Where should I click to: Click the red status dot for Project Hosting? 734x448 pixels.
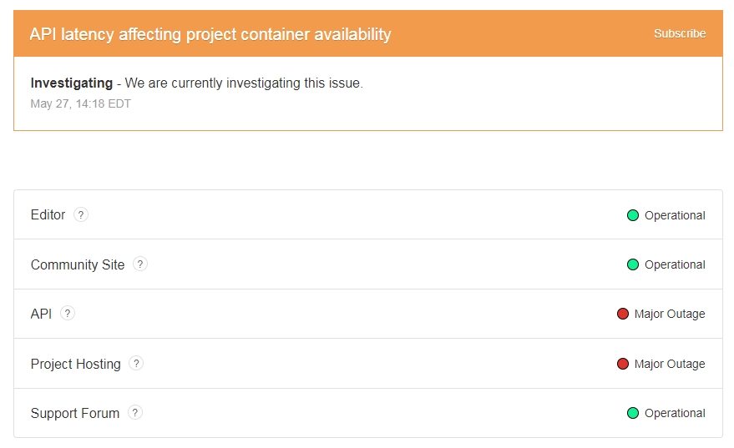coord(622,364)
